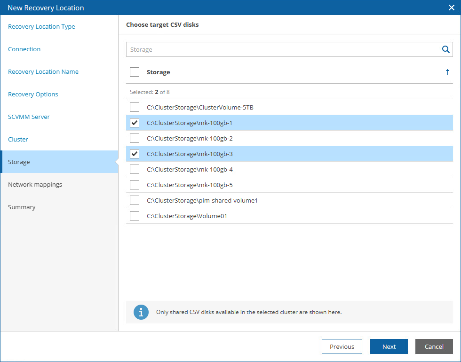This screenshot has width=461, height=362.
Task: Uncheck the mk-100gb-1 disk checkbox
Action: click(x=135, y=123)
